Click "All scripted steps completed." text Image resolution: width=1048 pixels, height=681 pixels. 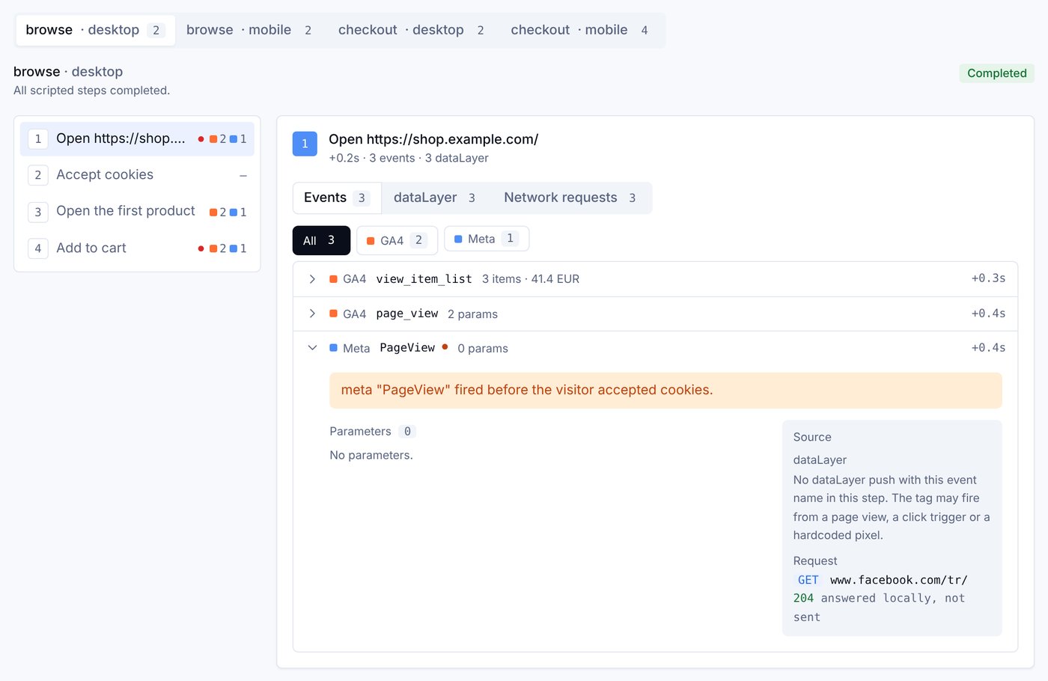click(x=92, y=91)
